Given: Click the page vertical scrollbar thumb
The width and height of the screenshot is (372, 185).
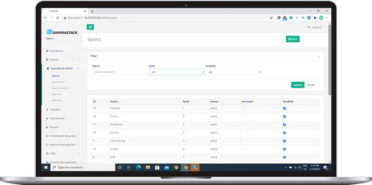Looking at the screenshot, I should pos(330,59).
